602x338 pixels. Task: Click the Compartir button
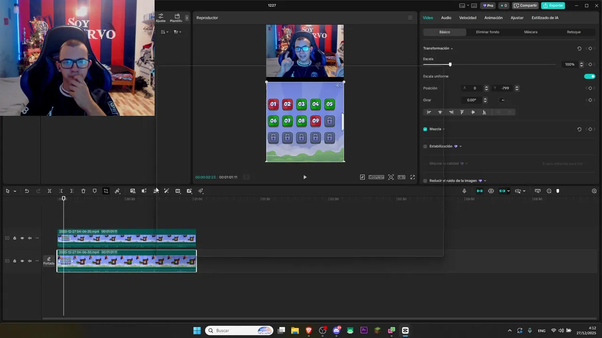(x=525, y=6)
